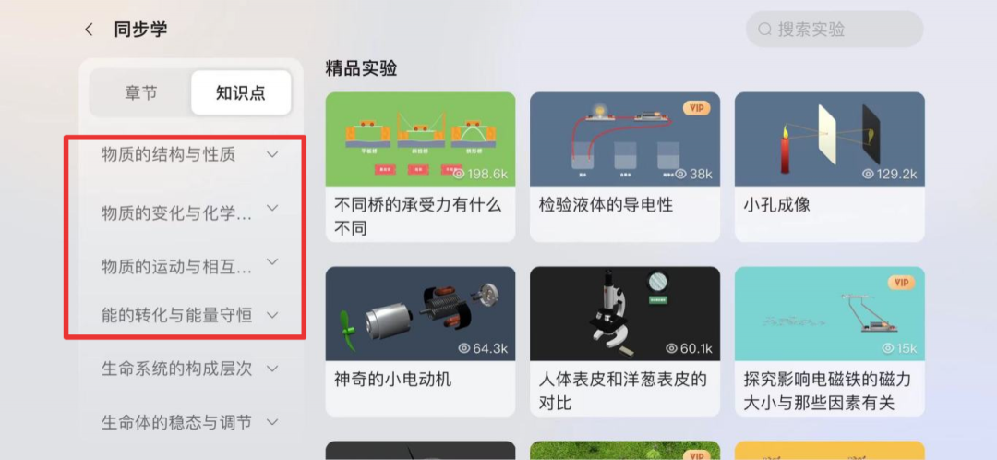Click the 60.1k view-count eye icon
997x460 pixels.
[671, 348]
